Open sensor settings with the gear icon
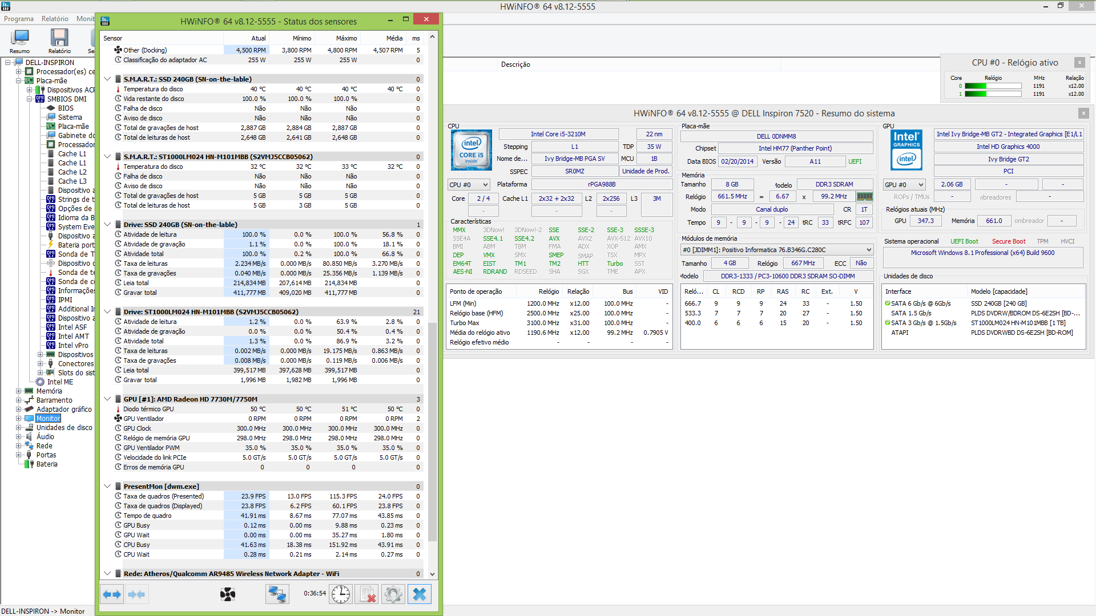Viewport: 1096px width, 616px height. coord(393,594)
